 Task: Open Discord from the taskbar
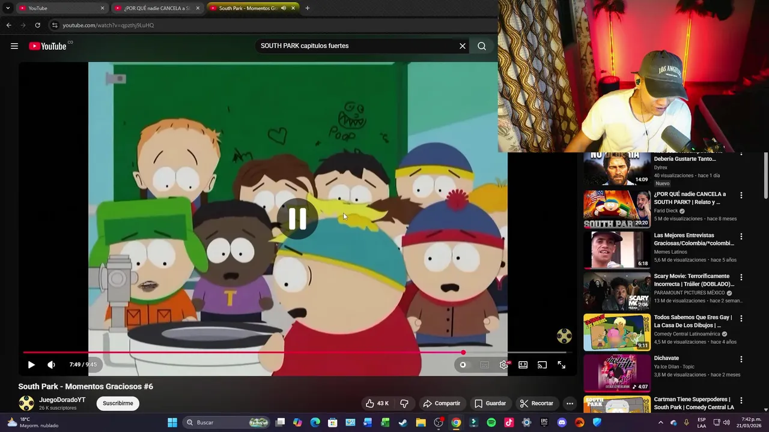(x=562, y=422)
